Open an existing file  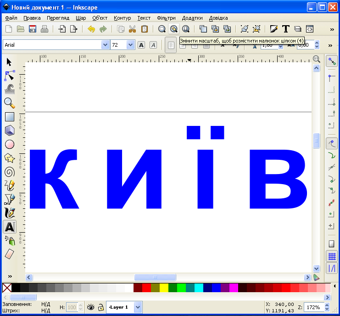click(21, 29)
